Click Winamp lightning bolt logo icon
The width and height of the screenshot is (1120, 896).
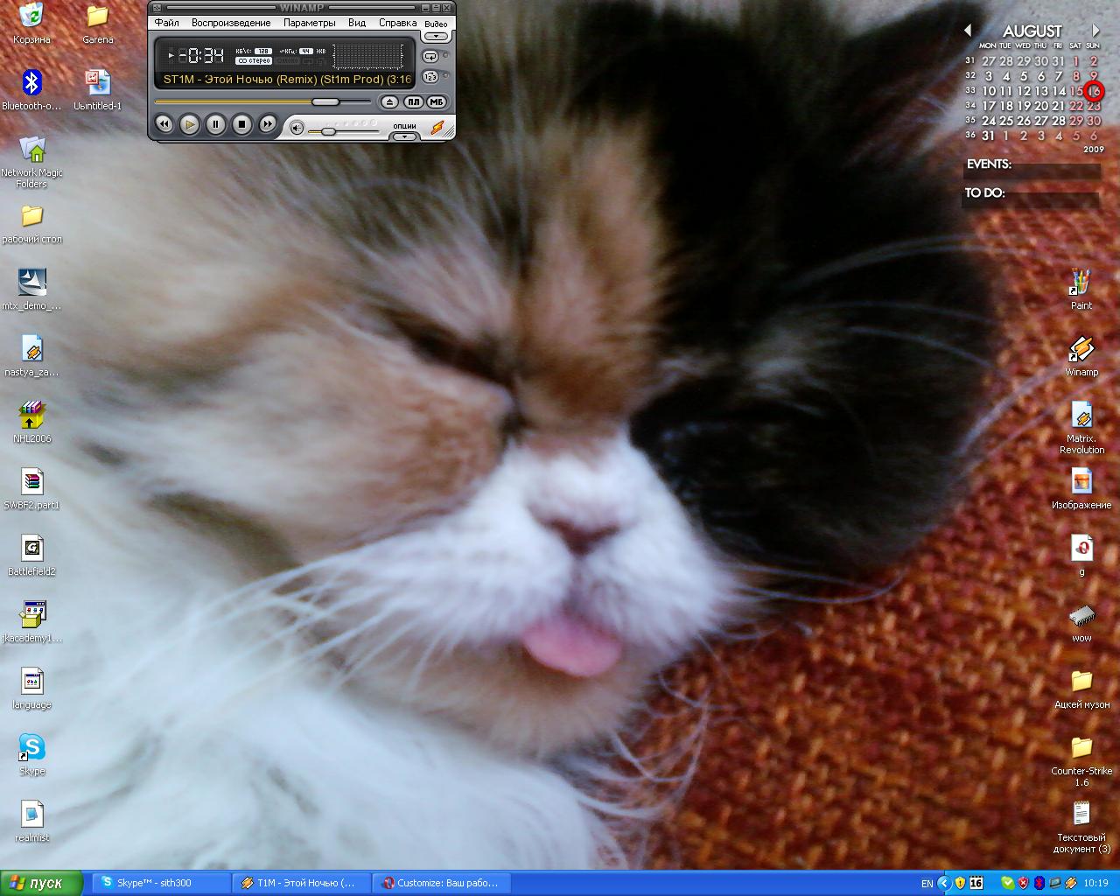point(437,128)
